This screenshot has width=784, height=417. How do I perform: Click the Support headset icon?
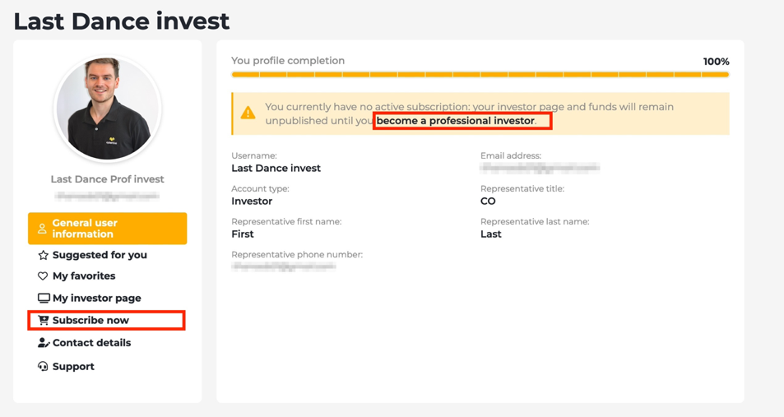tap(43, 366)
